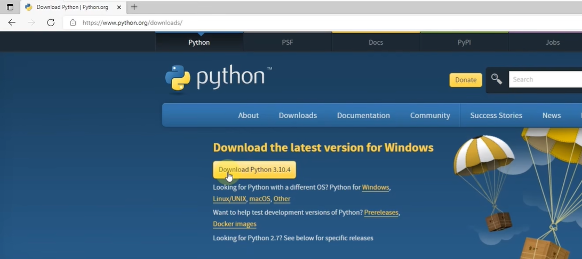The height and width of the screenshot is (259, 582).
Task: Click Download Python 3.10.4 button
Action: click(x=254, y=169)
